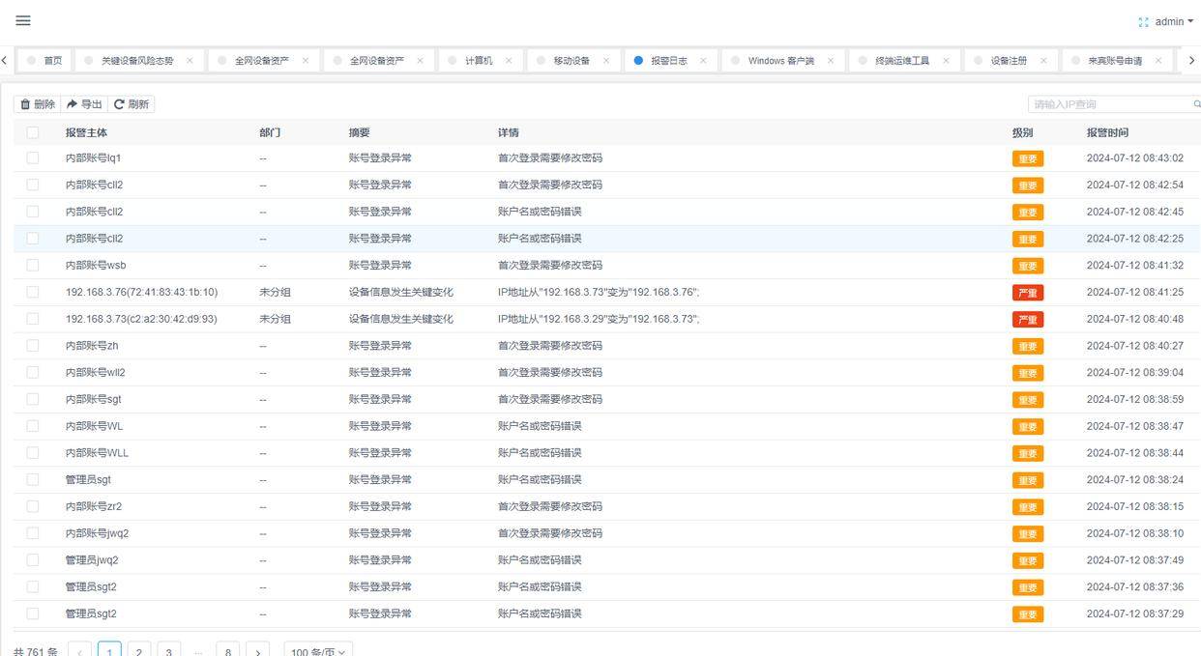Close the Windows 客户端 tab
Viewport: 1201px width, 656px height.
[830, 60]
